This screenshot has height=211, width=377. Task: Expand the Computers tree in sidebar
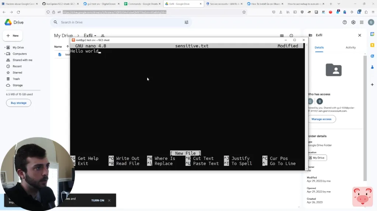click(5, 54)
